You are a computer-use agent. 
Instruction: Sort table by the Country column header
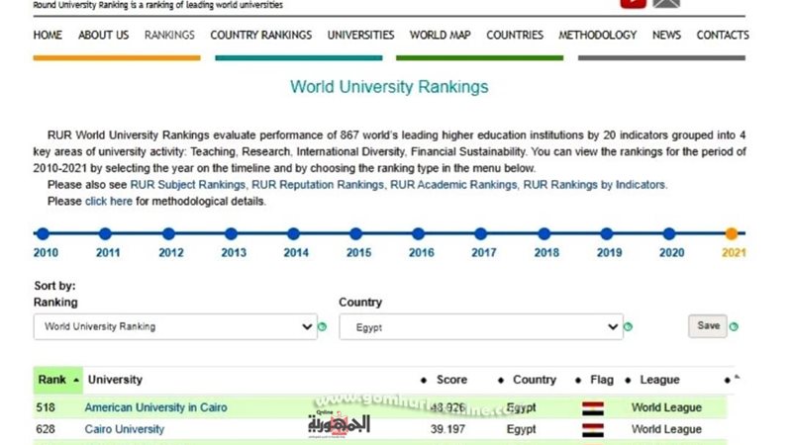pyautogui.click(x=535, y=380)
